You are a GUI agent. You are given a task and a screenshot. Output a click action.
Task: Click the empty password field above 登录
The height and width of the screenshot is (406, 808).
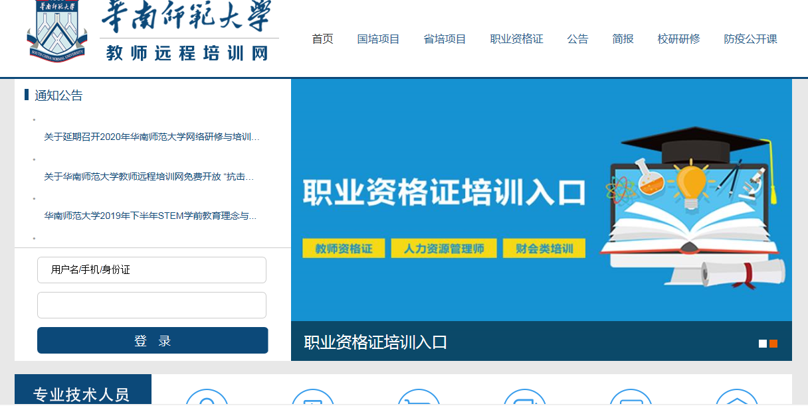[151, 305]
